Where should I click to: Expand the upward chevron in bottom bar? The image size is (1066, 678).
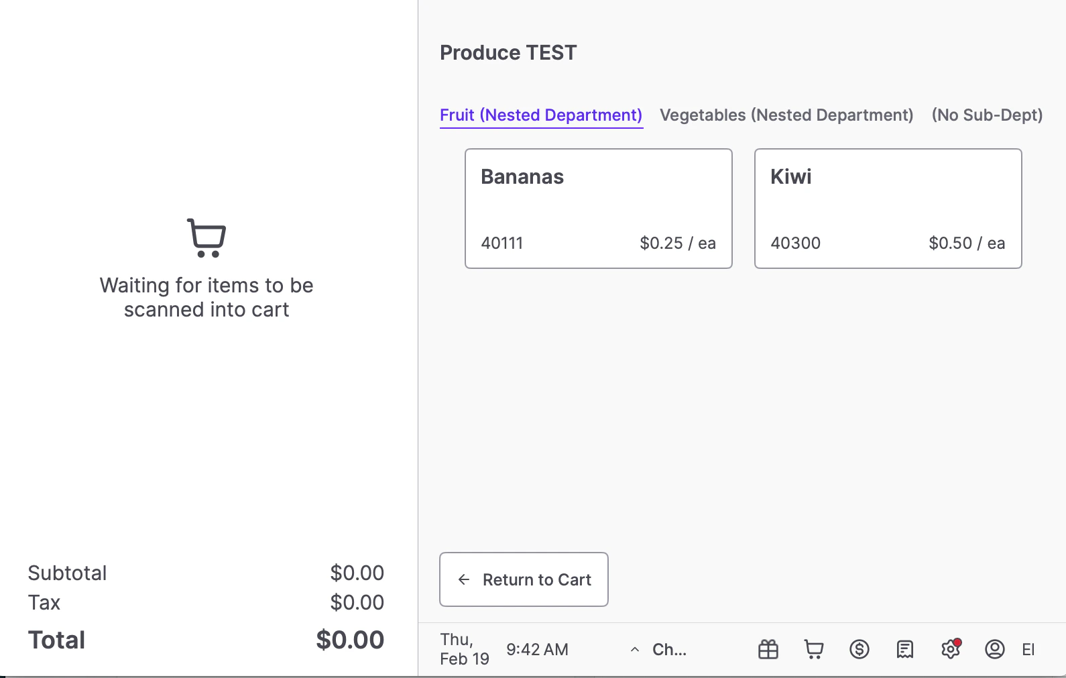(634, 649)
